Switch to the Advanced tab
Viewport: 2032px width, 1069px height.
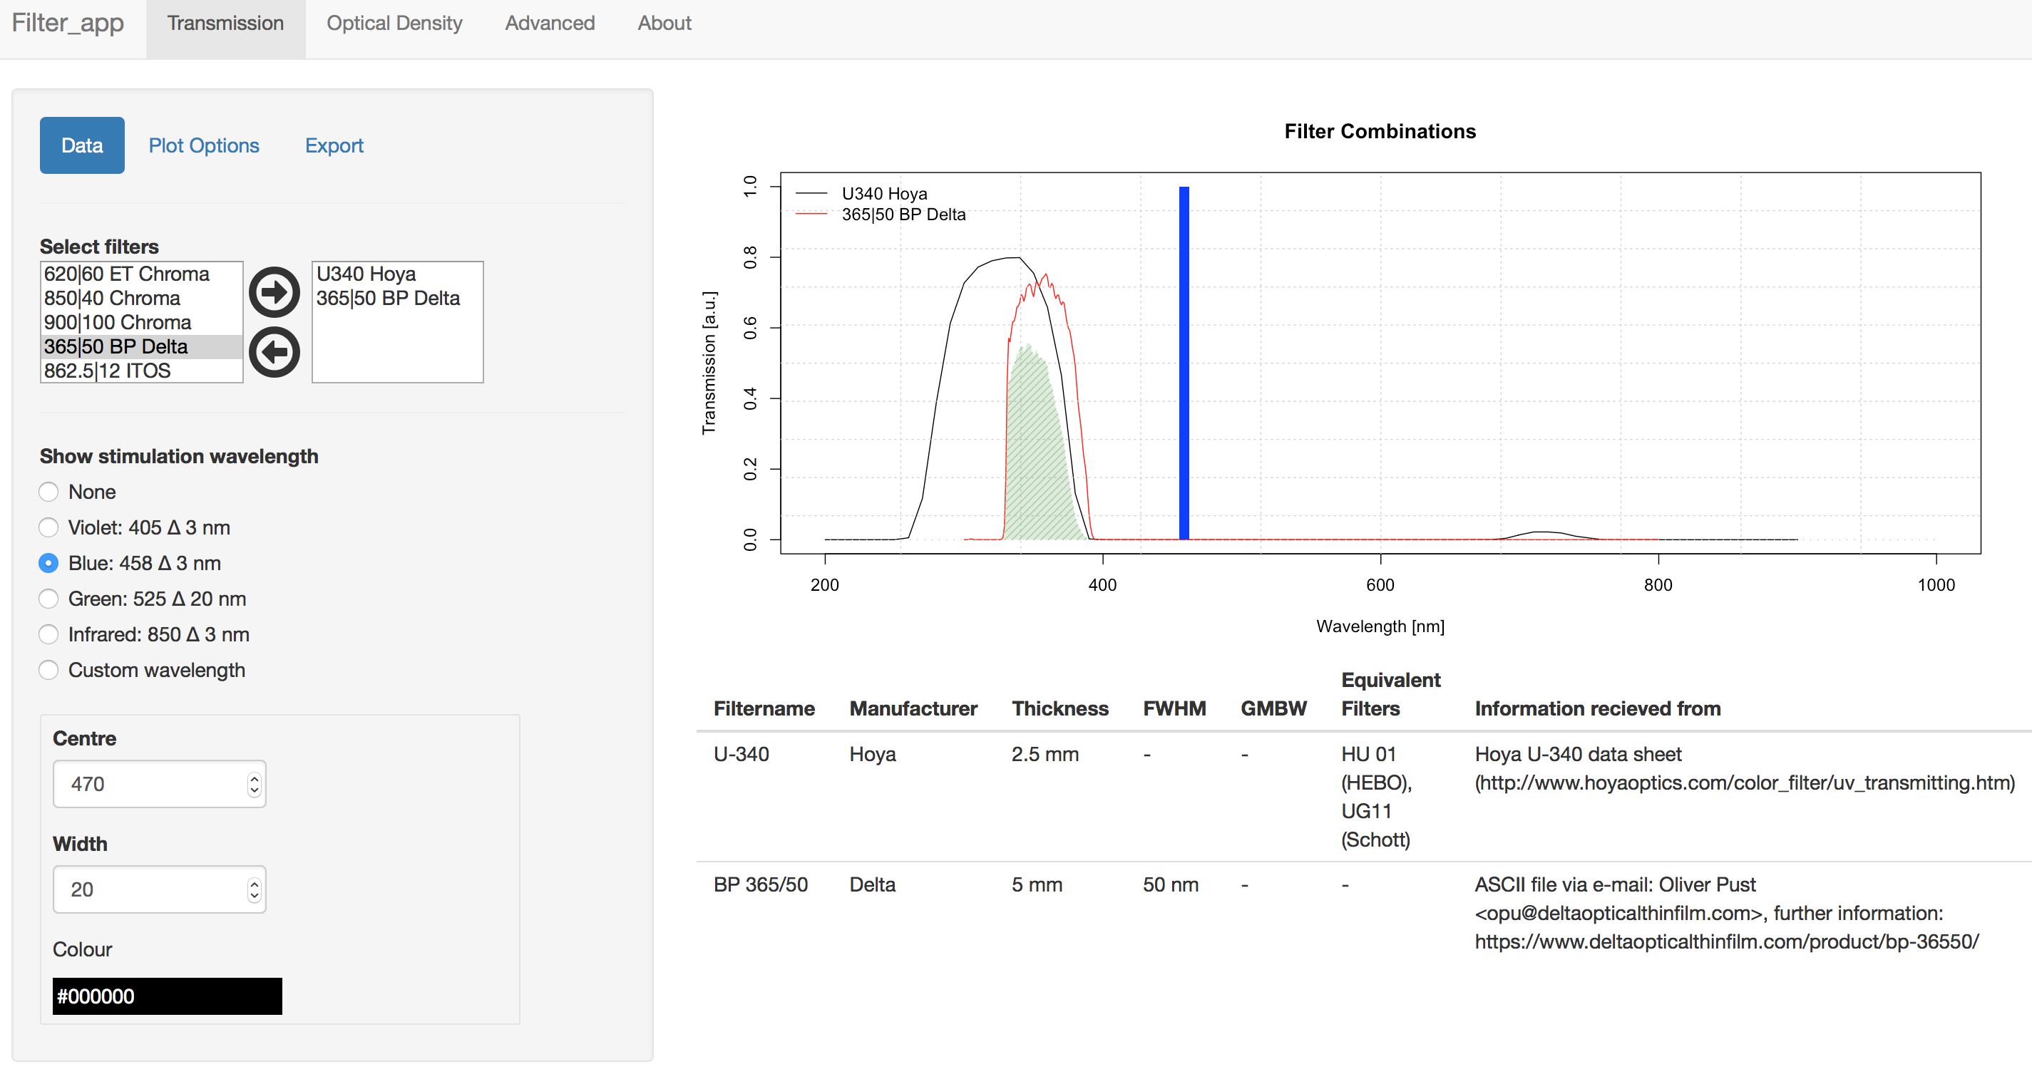550,24
